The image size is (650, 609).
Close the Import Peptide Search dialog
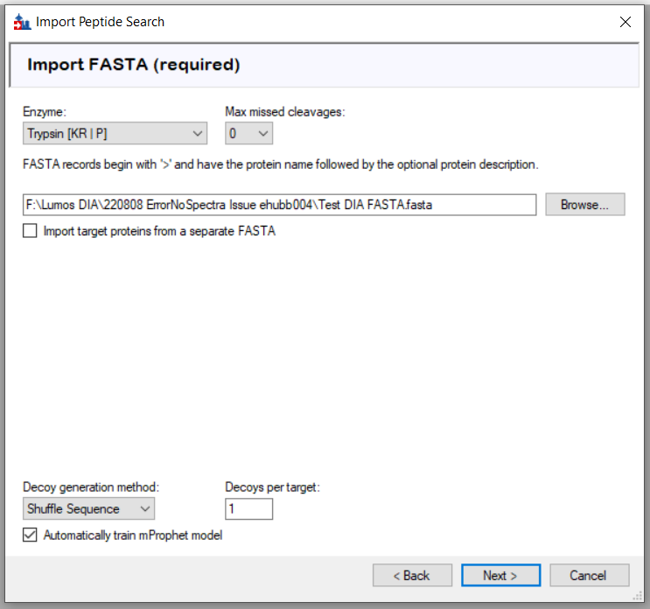[x=625, y=22]
